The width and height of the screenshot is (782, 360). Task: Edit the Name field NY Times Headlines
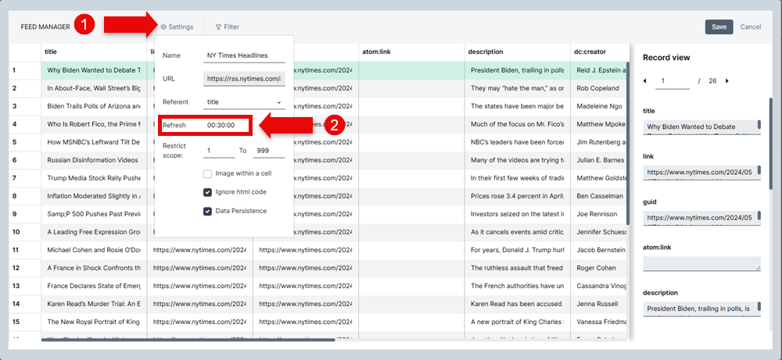click(x=244, y=55)
